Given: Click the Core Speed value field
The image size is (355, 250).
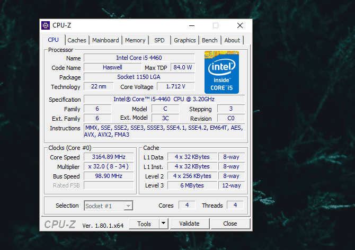Looking at the screenshot, I should coord(108,157).
